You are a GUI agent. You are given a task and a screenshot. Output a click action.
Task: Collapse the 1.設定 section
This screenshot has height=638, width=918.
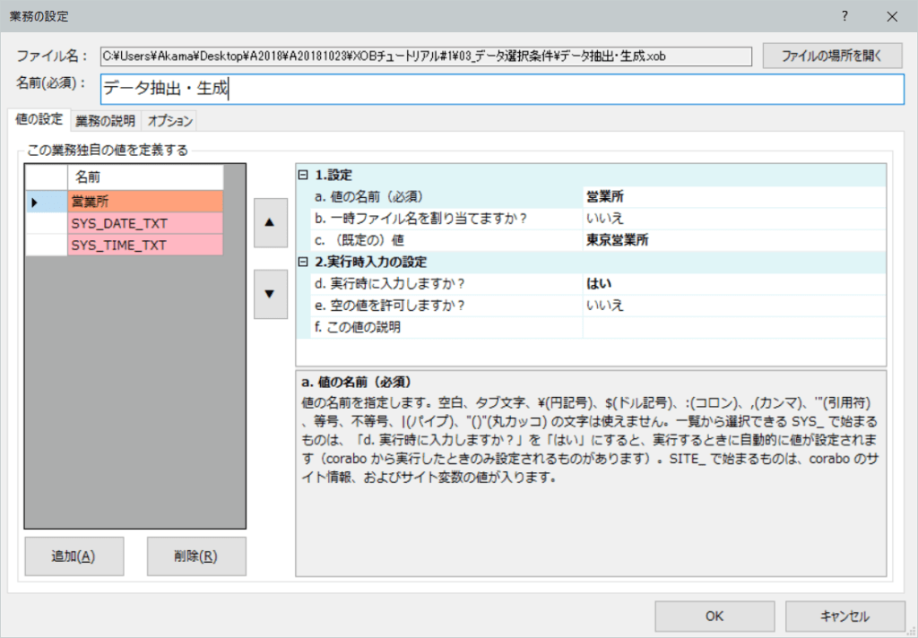tap(303, 176)
